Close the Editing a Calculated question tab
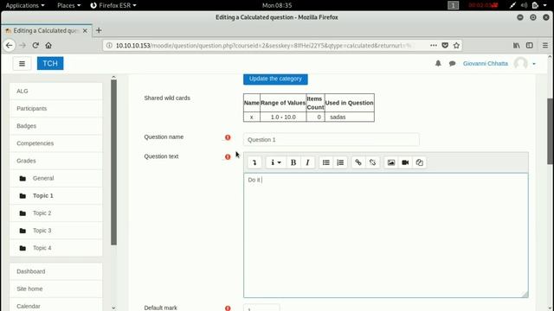Image resolution: width=554 pixels, height=311 pixels. pyautogui.click(x=85, y=31)
